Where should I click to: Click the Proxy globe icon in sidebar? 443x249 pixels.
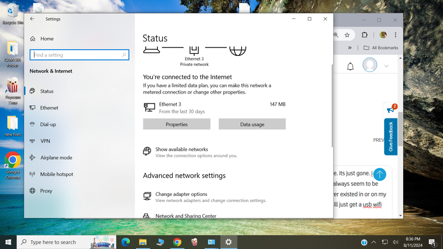33,191
